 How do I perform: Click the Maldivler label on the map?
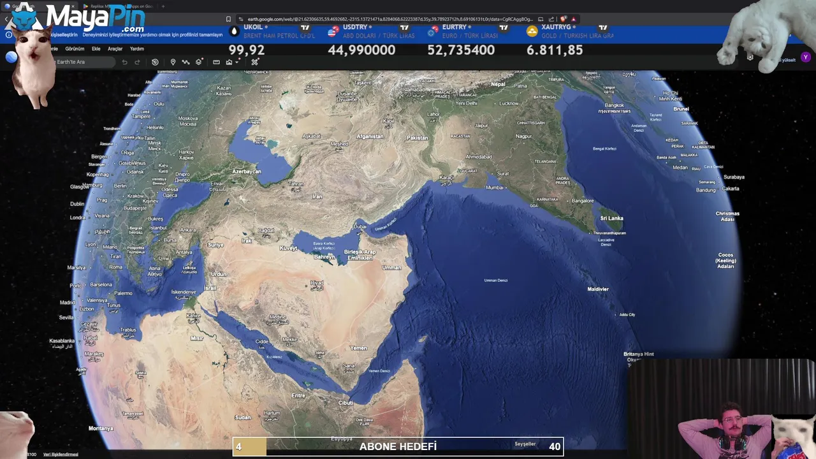pos(598,289)
